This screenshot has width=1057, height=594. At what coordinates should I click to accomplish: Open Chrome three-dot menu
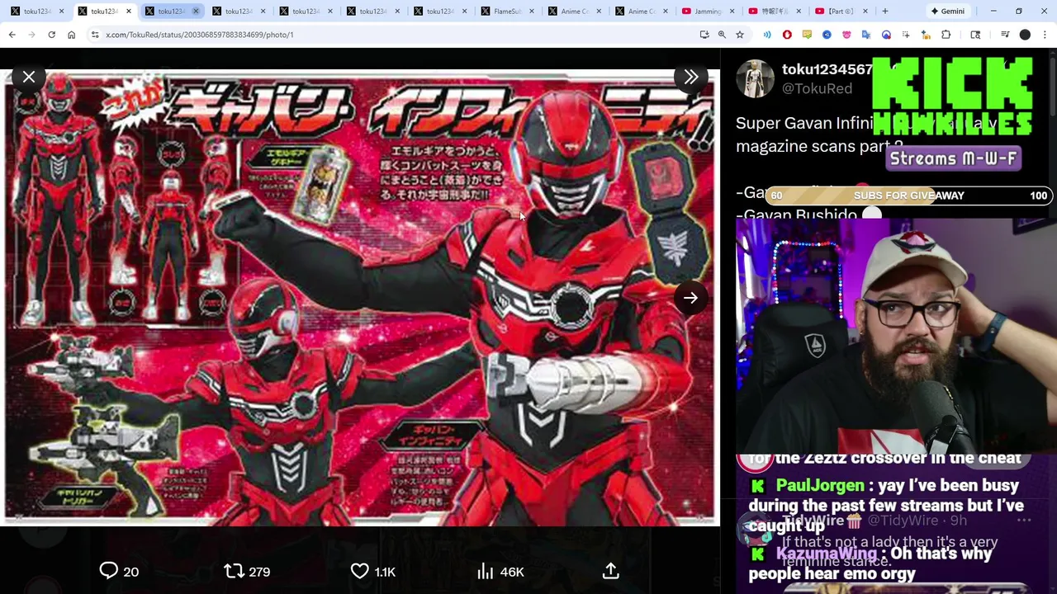coord(1045,35)
